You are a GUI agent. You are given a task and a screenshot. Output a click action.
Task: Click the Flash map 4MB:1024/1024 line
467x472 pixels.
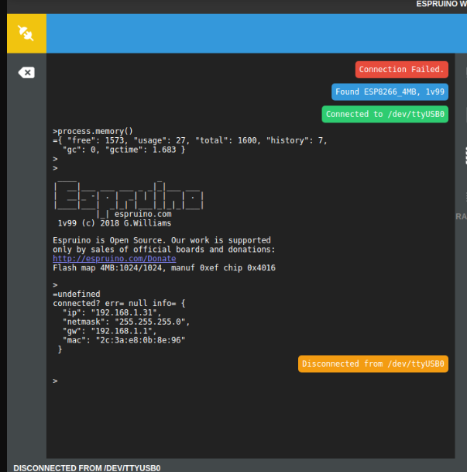(164, 268)
